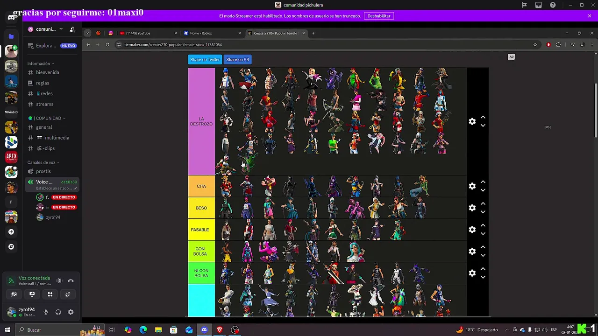This screenshot has width=598, height=336.
Task: Open settings gear for BESO tier
Action: [x=472, y=208]
